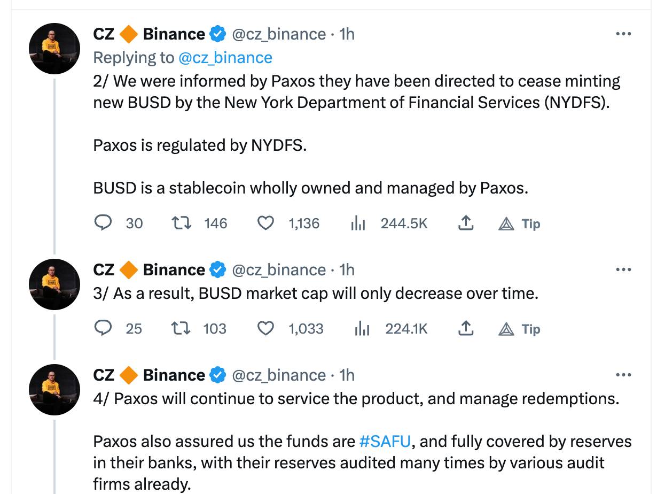Like the tweet with 1,033 likes
Image resolution: width=657 pixels, height=494 pixels.
[x=265, y=328]
